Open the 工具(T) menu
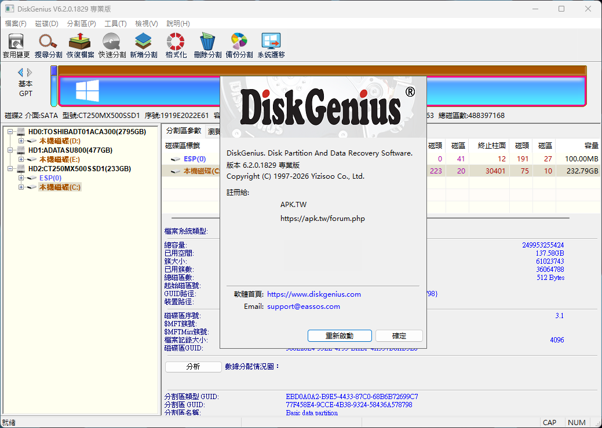 (x=115, y=24)
